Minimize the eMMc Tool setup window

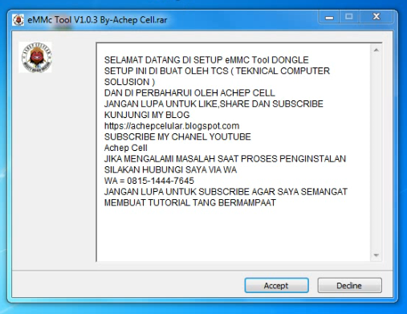329,18
